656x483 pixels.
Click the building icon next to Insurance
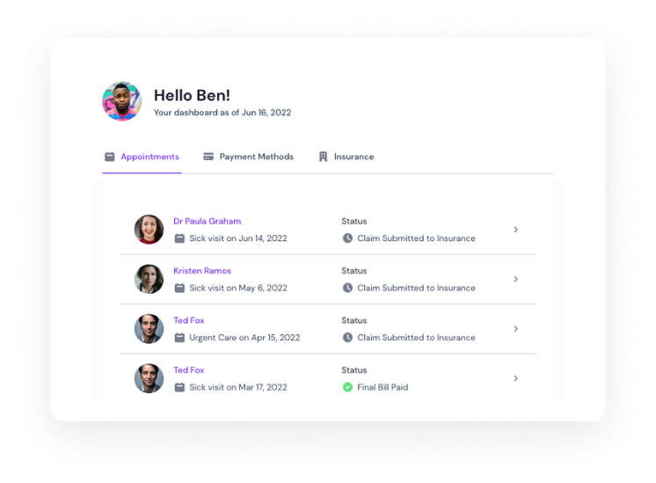tap(323, 157)
